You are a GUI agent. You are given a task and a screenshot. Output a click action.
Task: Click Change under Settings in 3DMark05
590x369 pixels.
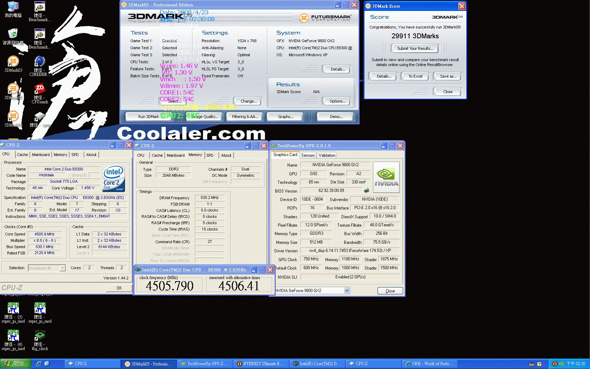(249, 101)
